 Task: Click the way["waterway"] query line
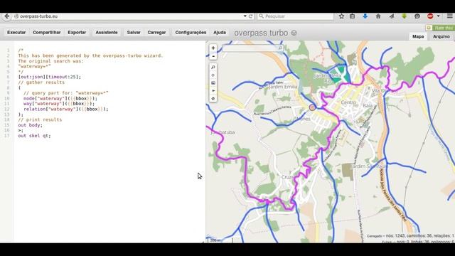point(59,104)
